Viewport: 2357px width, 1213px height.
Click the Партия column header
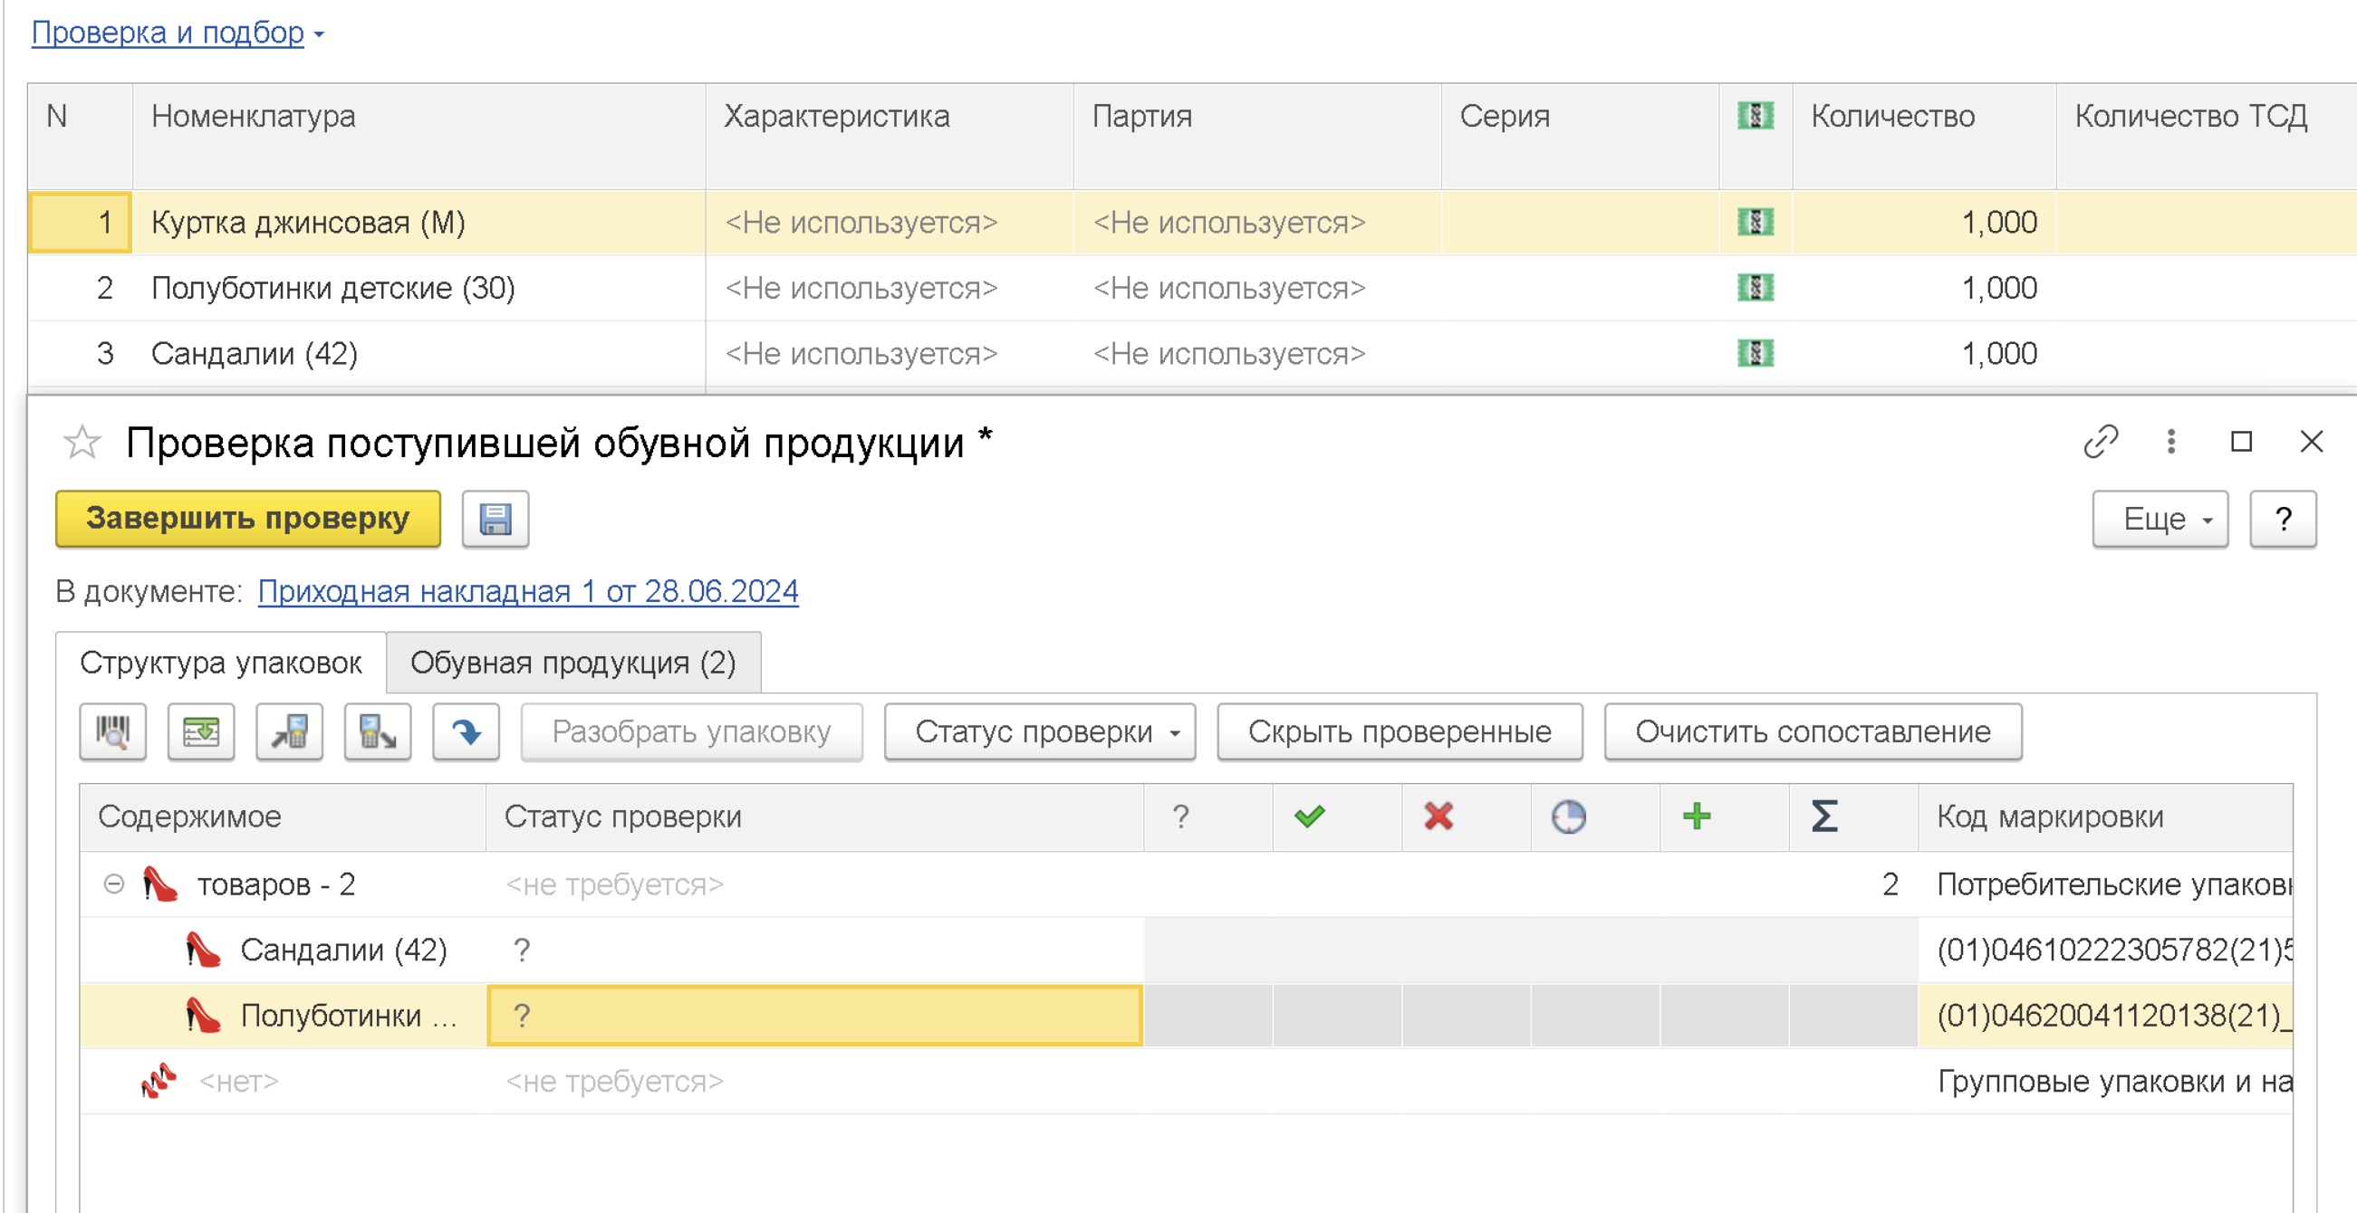[x=1257, y=136]
